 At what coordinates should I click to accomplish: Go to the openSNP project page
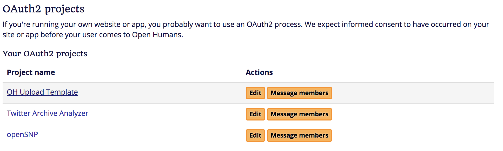click(22, 134)
